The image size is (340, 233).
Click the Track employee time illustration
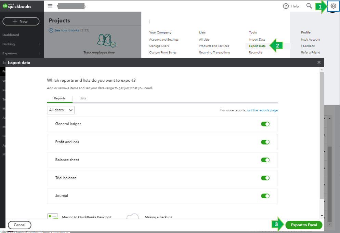[107, 41]
